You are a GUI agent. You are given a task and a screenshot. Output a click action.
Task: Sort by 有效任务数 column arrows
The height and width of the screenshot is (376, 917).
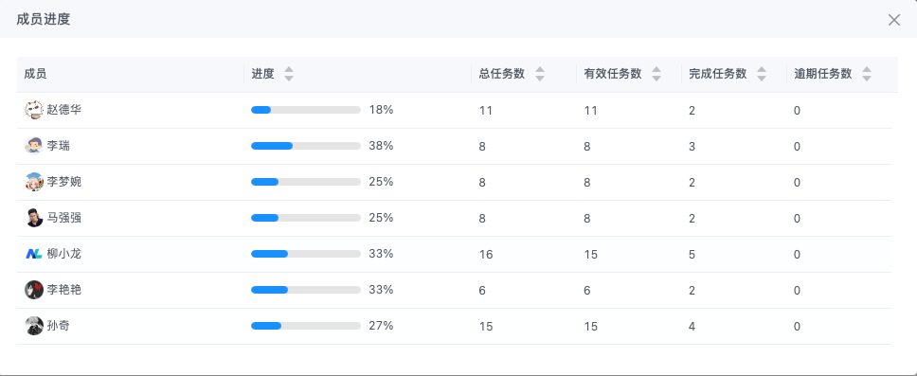click(x=656, y=74)
